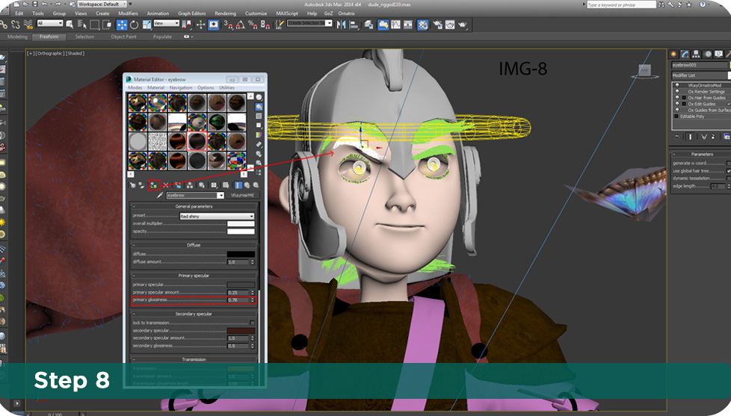
Task: Select the Move transform tool
Action: coord(122,25)
